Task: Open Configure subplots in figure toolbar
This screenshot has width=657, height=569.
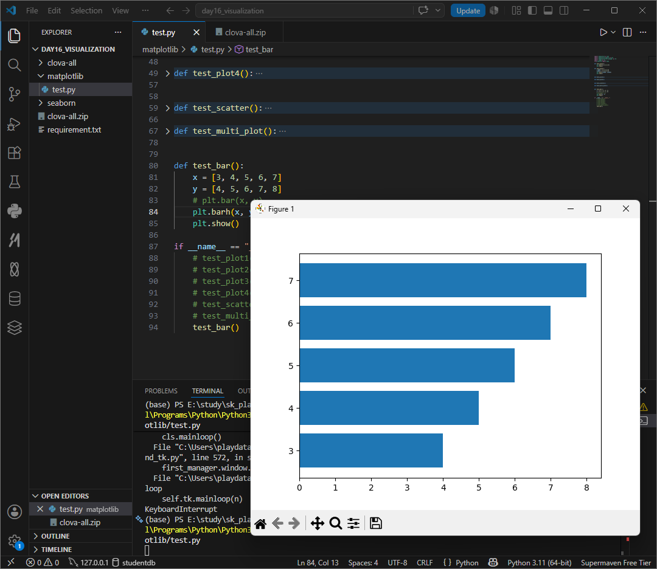Action: point(353,523)
